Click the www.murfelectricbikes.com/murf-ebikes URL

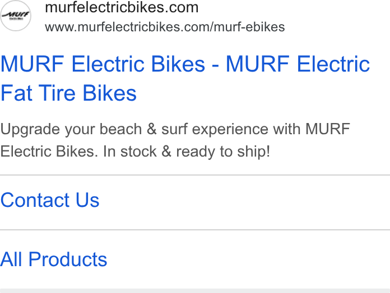coord(165,27)
